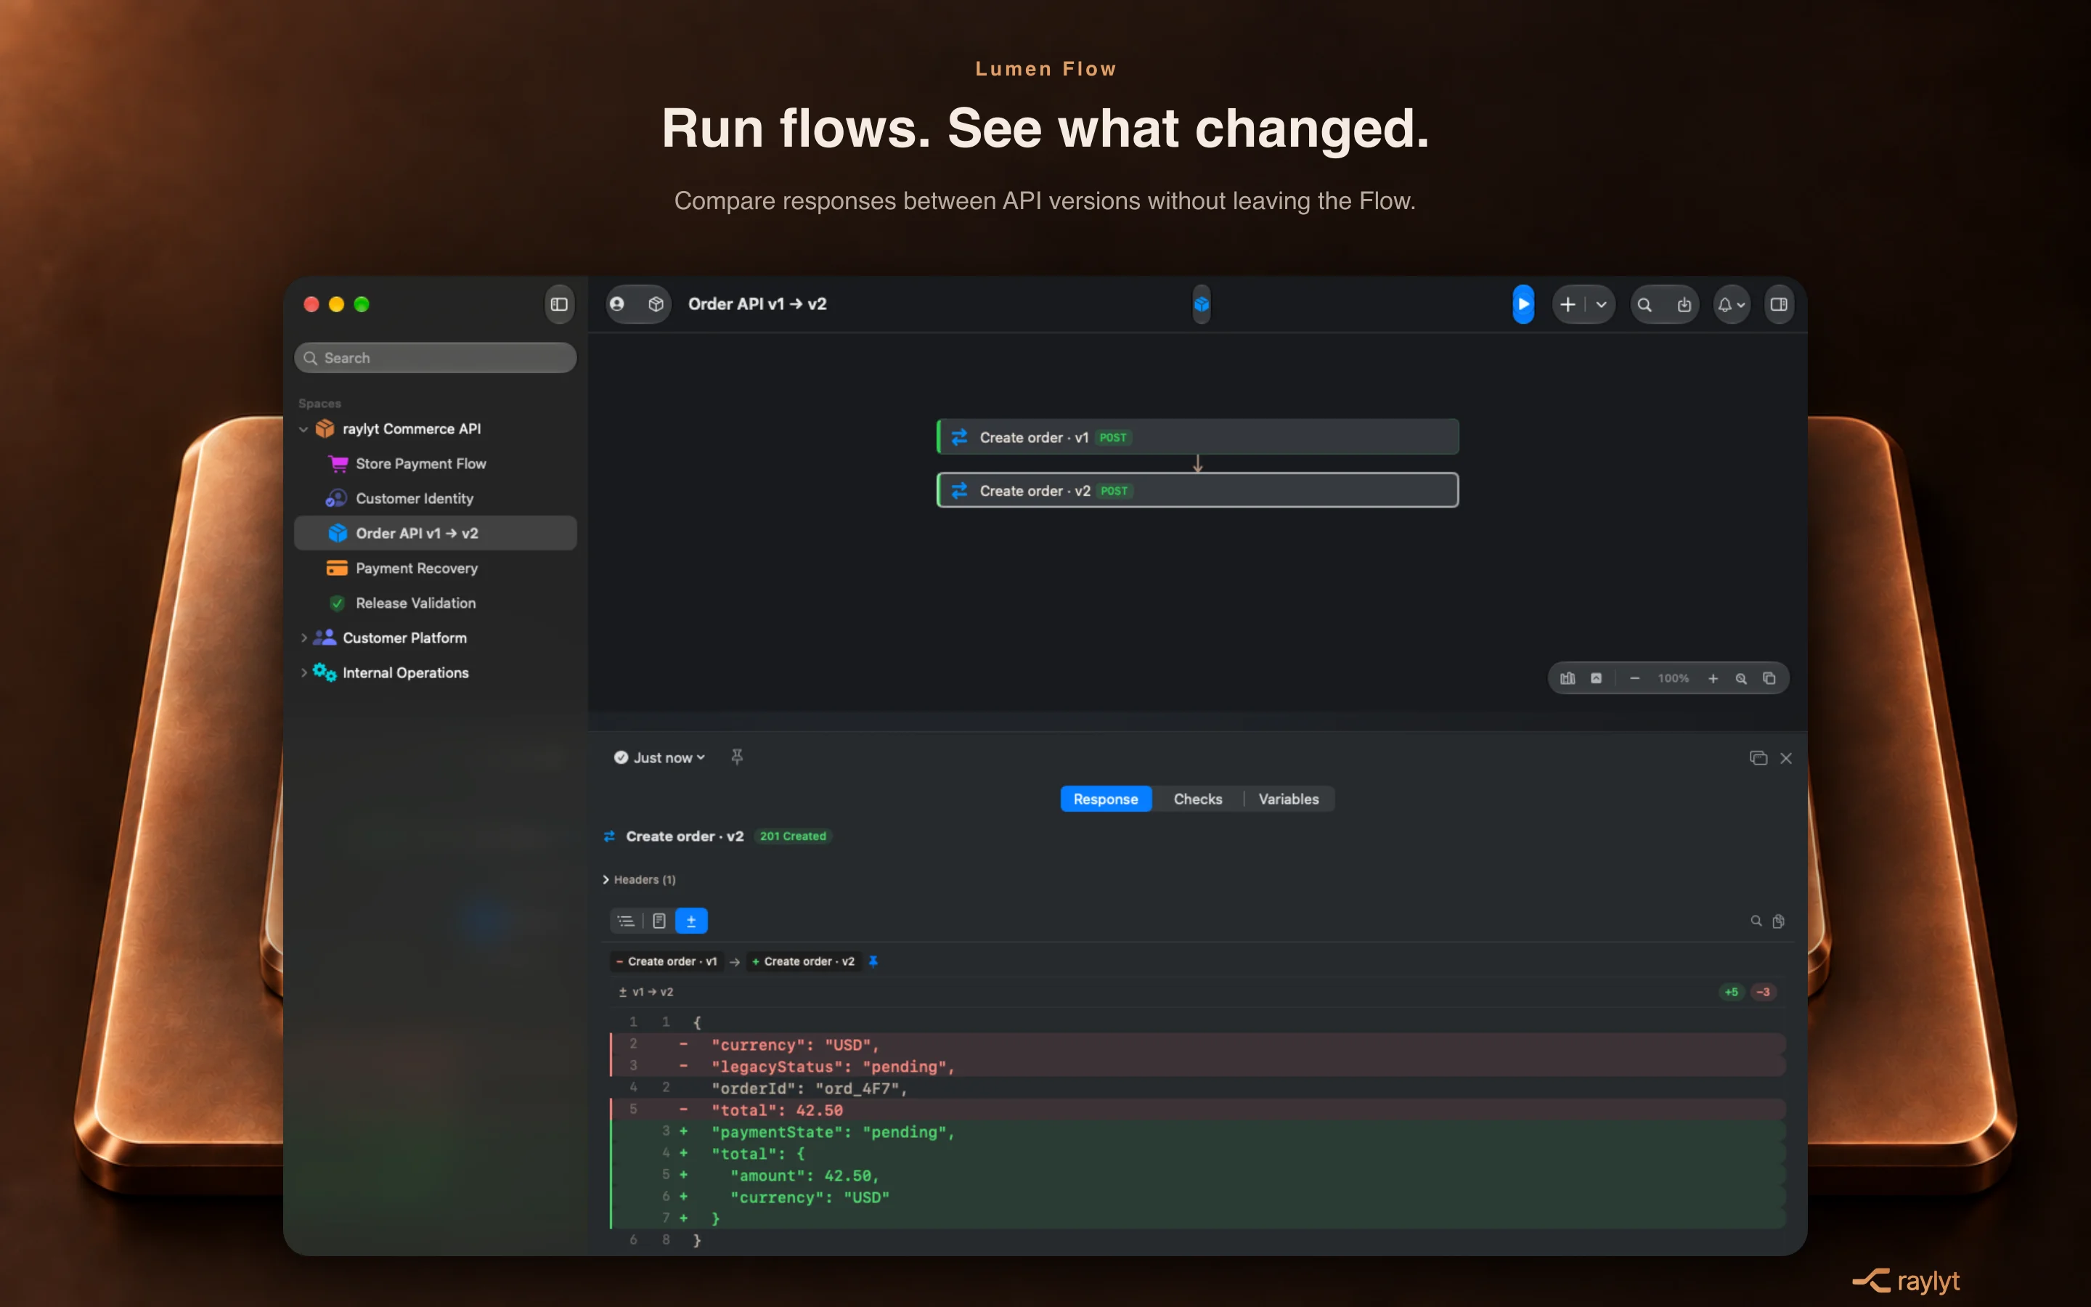2091x1307 pixels.
Task: Expand the Customer Platform space
Action: click(303, 638)
